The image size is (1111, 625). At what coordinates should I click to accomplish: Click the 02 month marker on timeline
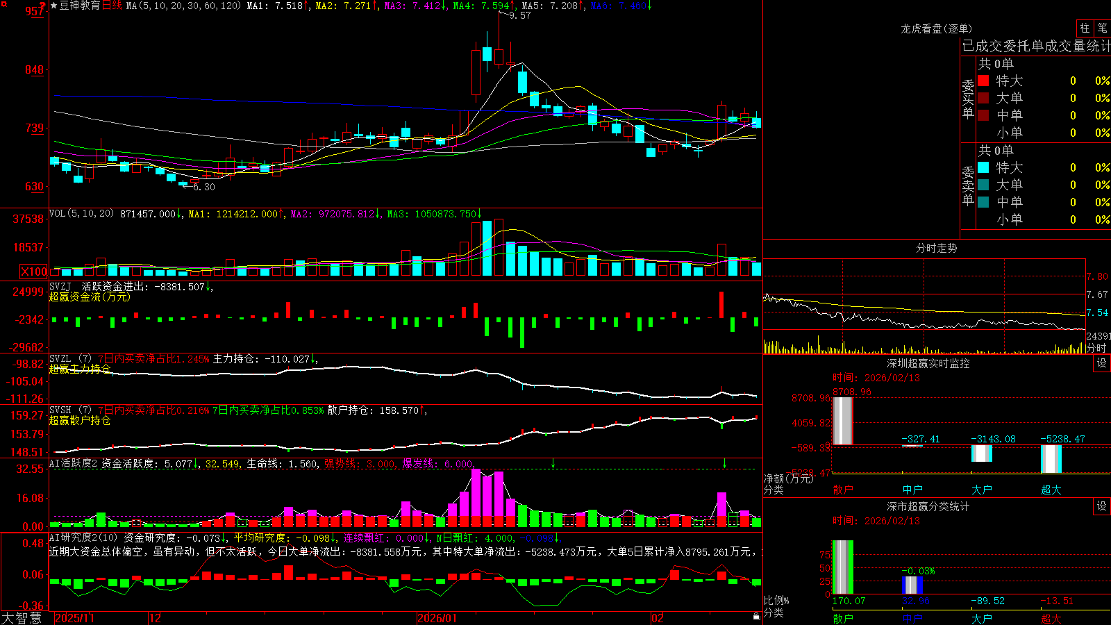coord(658,618)
